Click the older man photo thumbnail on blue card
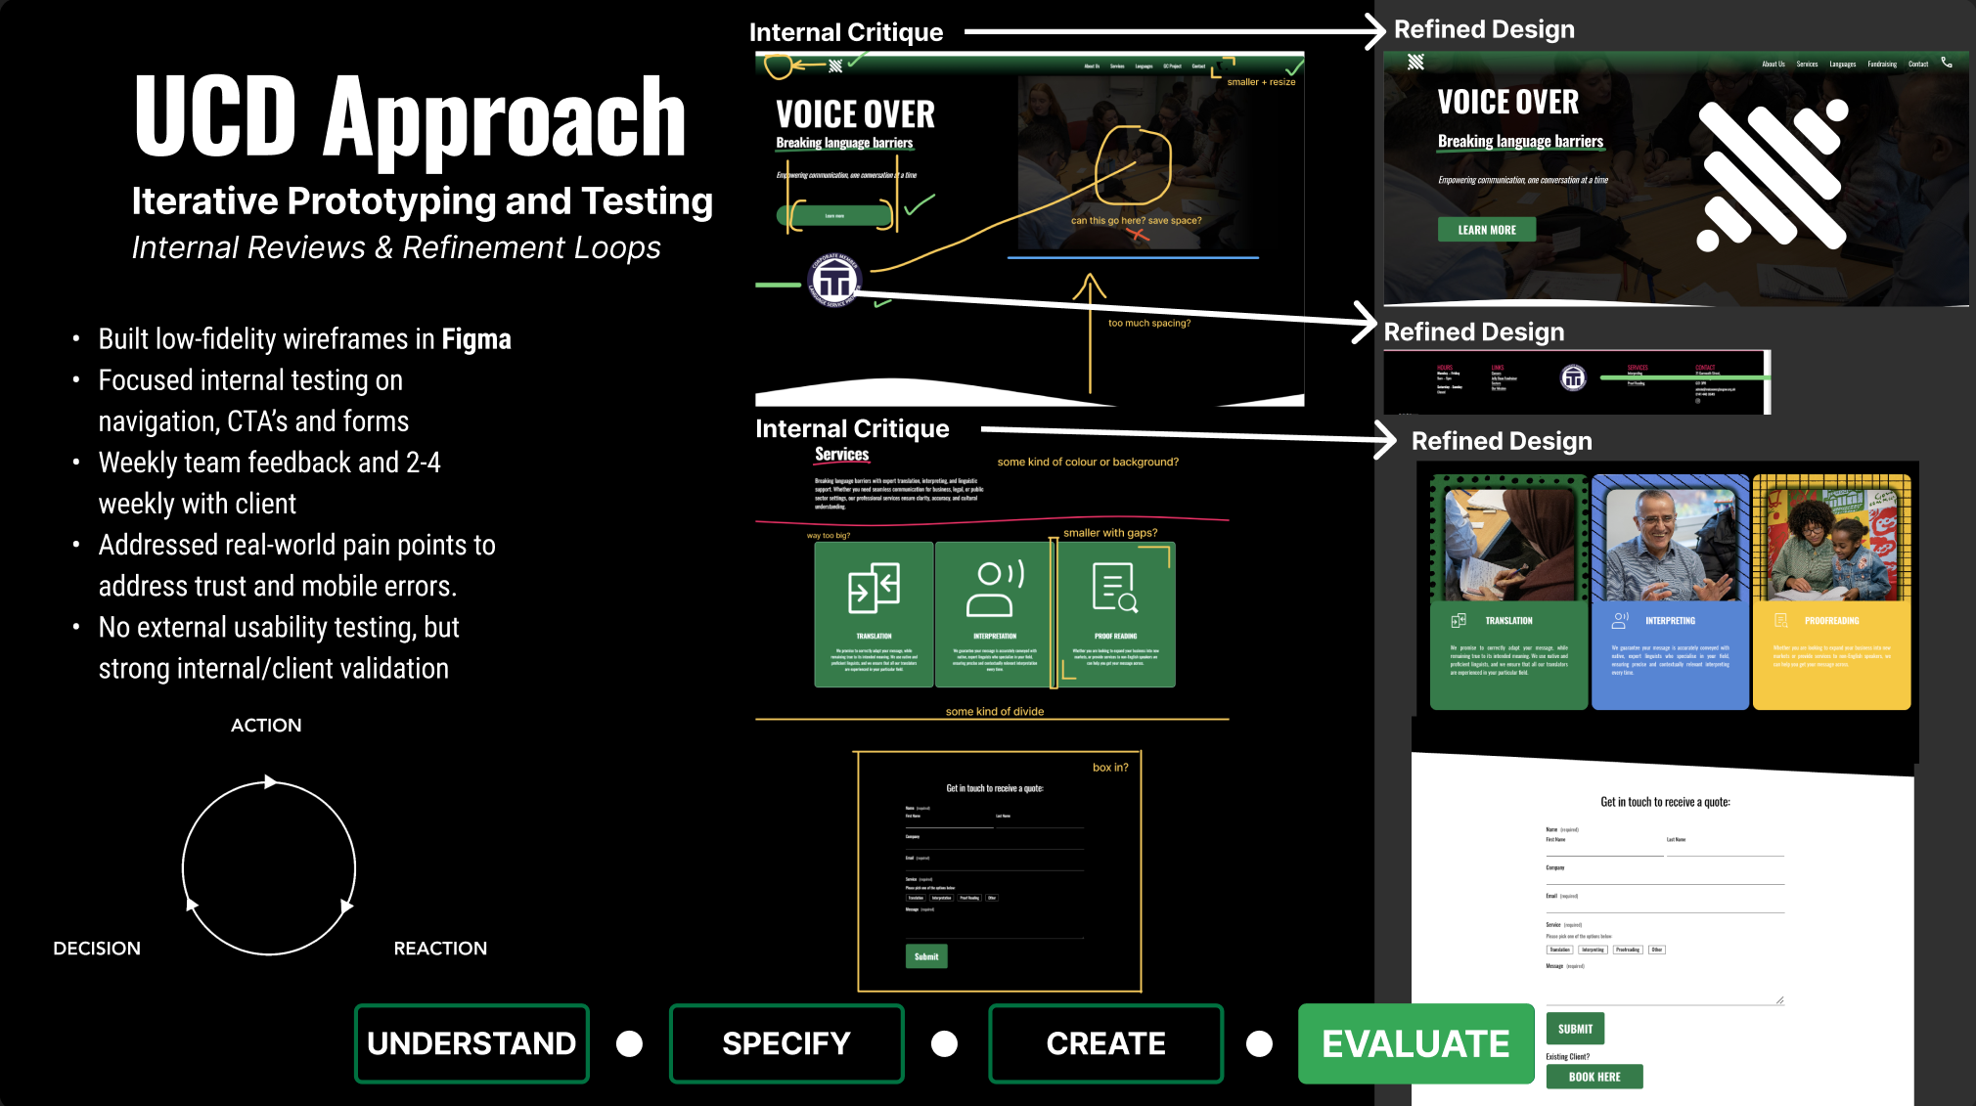1976x1106 pixels. pyautogui.click(x=1670, y=544)
